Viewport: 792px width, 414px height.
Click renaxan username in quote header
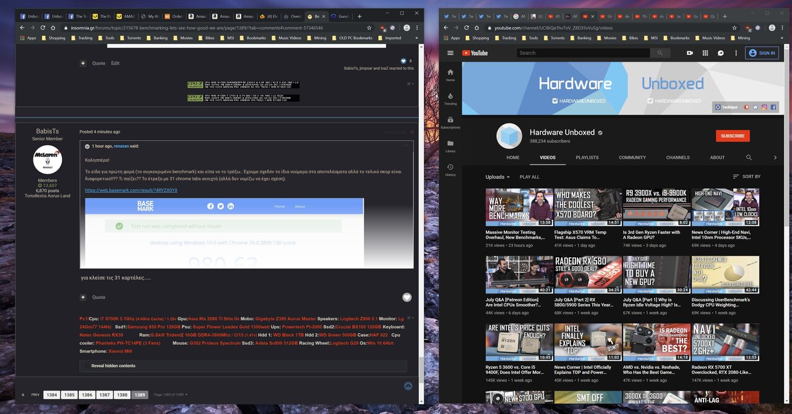click(x=121, y=146)
